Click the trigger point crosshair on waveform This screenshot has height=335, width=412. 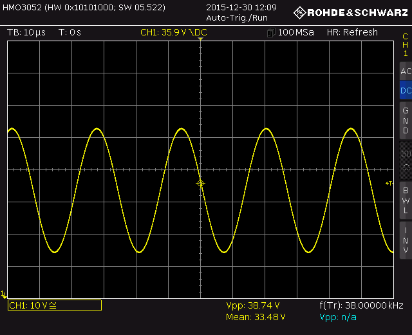[x=200, y=184]
